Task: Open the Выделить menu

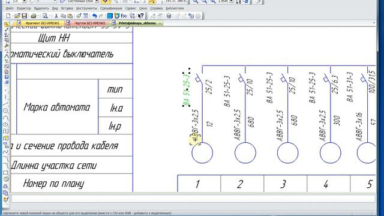Action: pyautogui.click(x=41, y=8)
